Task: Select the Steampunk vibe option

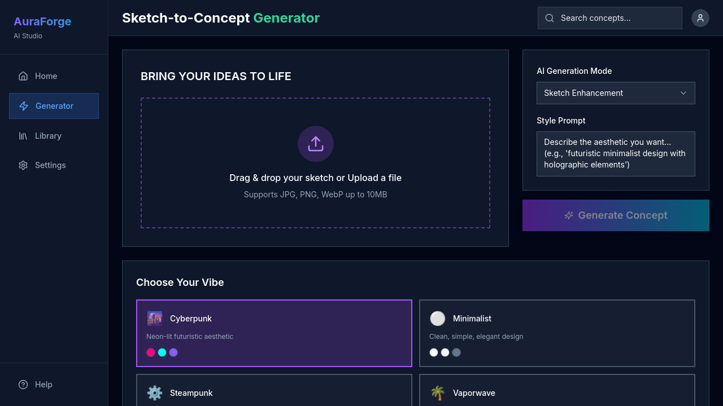Action: (274, 393)
